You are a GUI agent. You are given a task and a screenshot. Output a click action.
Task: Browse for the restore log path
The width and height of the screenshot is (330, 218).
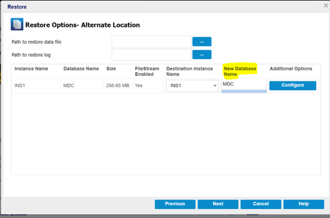coord(202,55)
